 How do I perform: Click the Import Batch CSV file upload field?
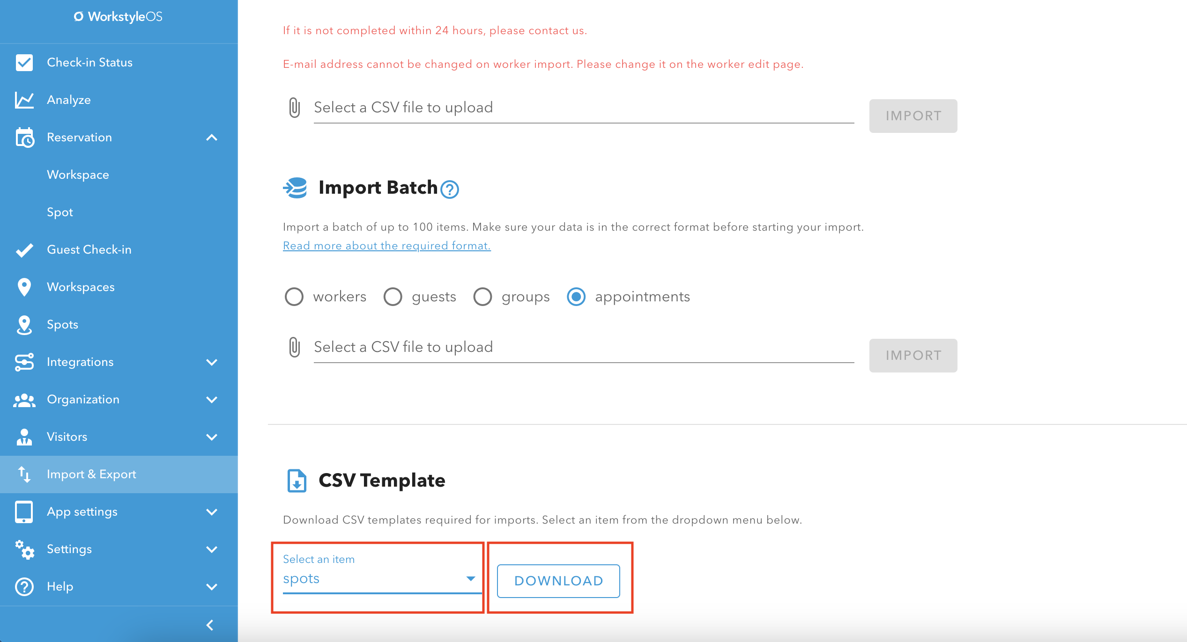[x=584, y=347]
